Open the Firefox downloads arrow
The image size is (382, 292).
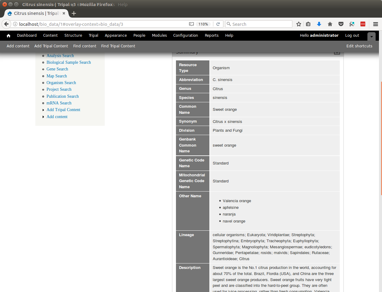click(x=319, y=24)
